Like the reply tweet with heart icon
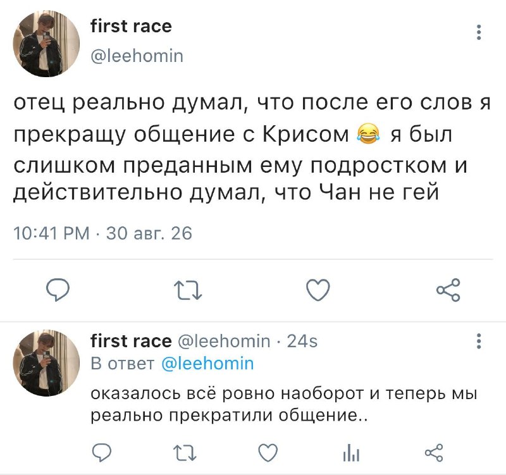Viewport: 506px width, 475px height. 268,452
